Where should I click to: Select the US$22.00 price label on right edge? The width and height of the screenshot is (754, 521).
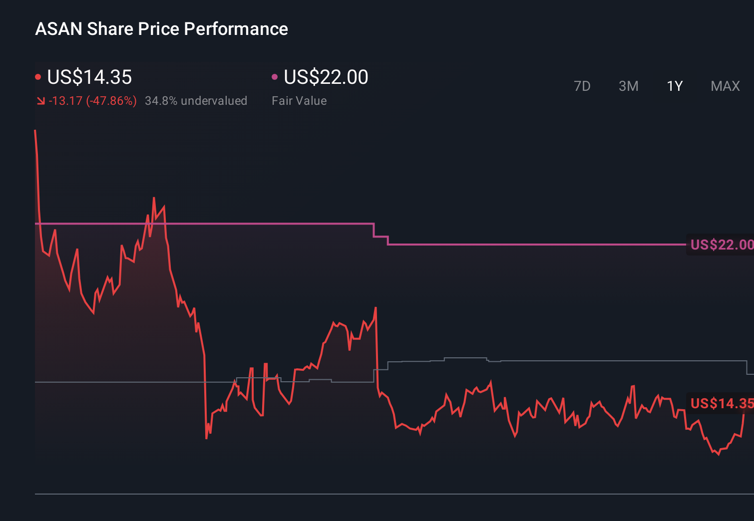pos(721,245)
